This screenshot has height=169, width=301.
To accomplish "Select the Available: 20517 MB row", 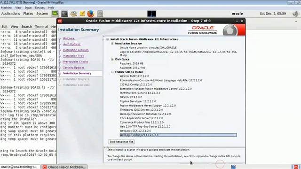I will tap(132, 68).
